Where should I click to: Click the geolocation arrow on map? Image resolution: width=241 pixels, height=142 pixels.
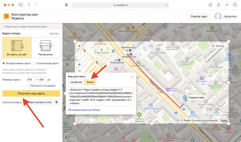[x=79, y=46]
